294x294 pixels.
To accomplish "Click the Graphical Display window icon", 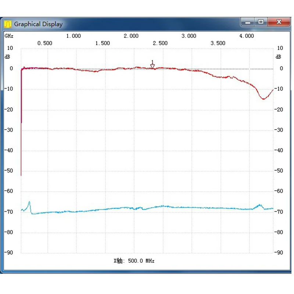I will coord(8,24).
